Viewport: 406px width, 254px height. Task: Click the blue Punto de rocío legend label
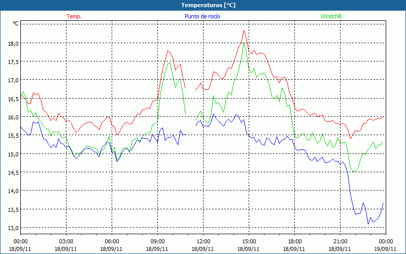click(202, 16)
